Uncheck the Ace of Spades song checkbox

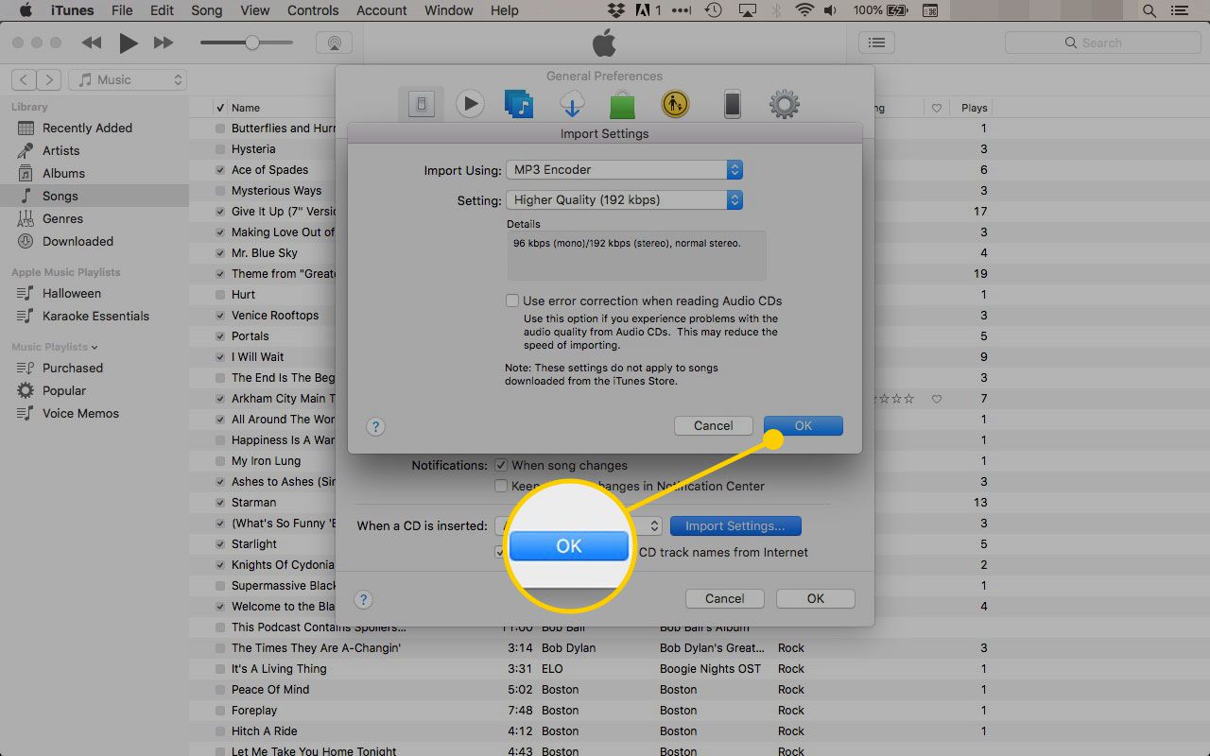[x=220, y=170]
